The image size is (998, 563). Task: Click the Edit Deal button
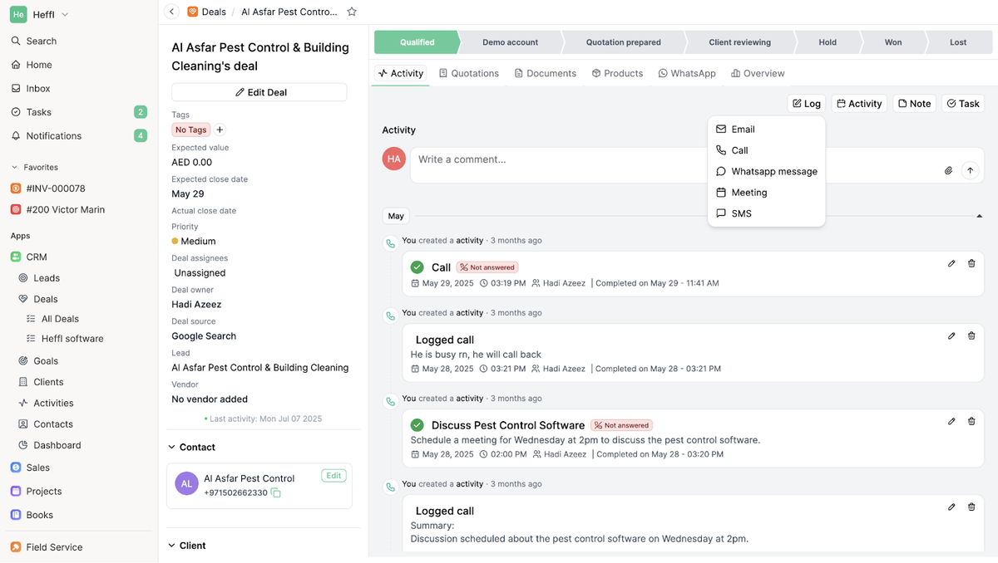click(259, 91)
